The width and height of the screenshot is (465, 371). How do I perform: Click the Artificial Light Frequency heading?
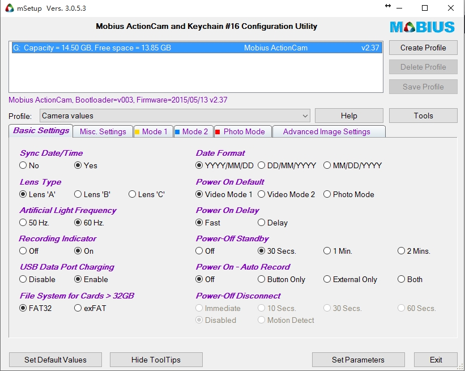68,211
